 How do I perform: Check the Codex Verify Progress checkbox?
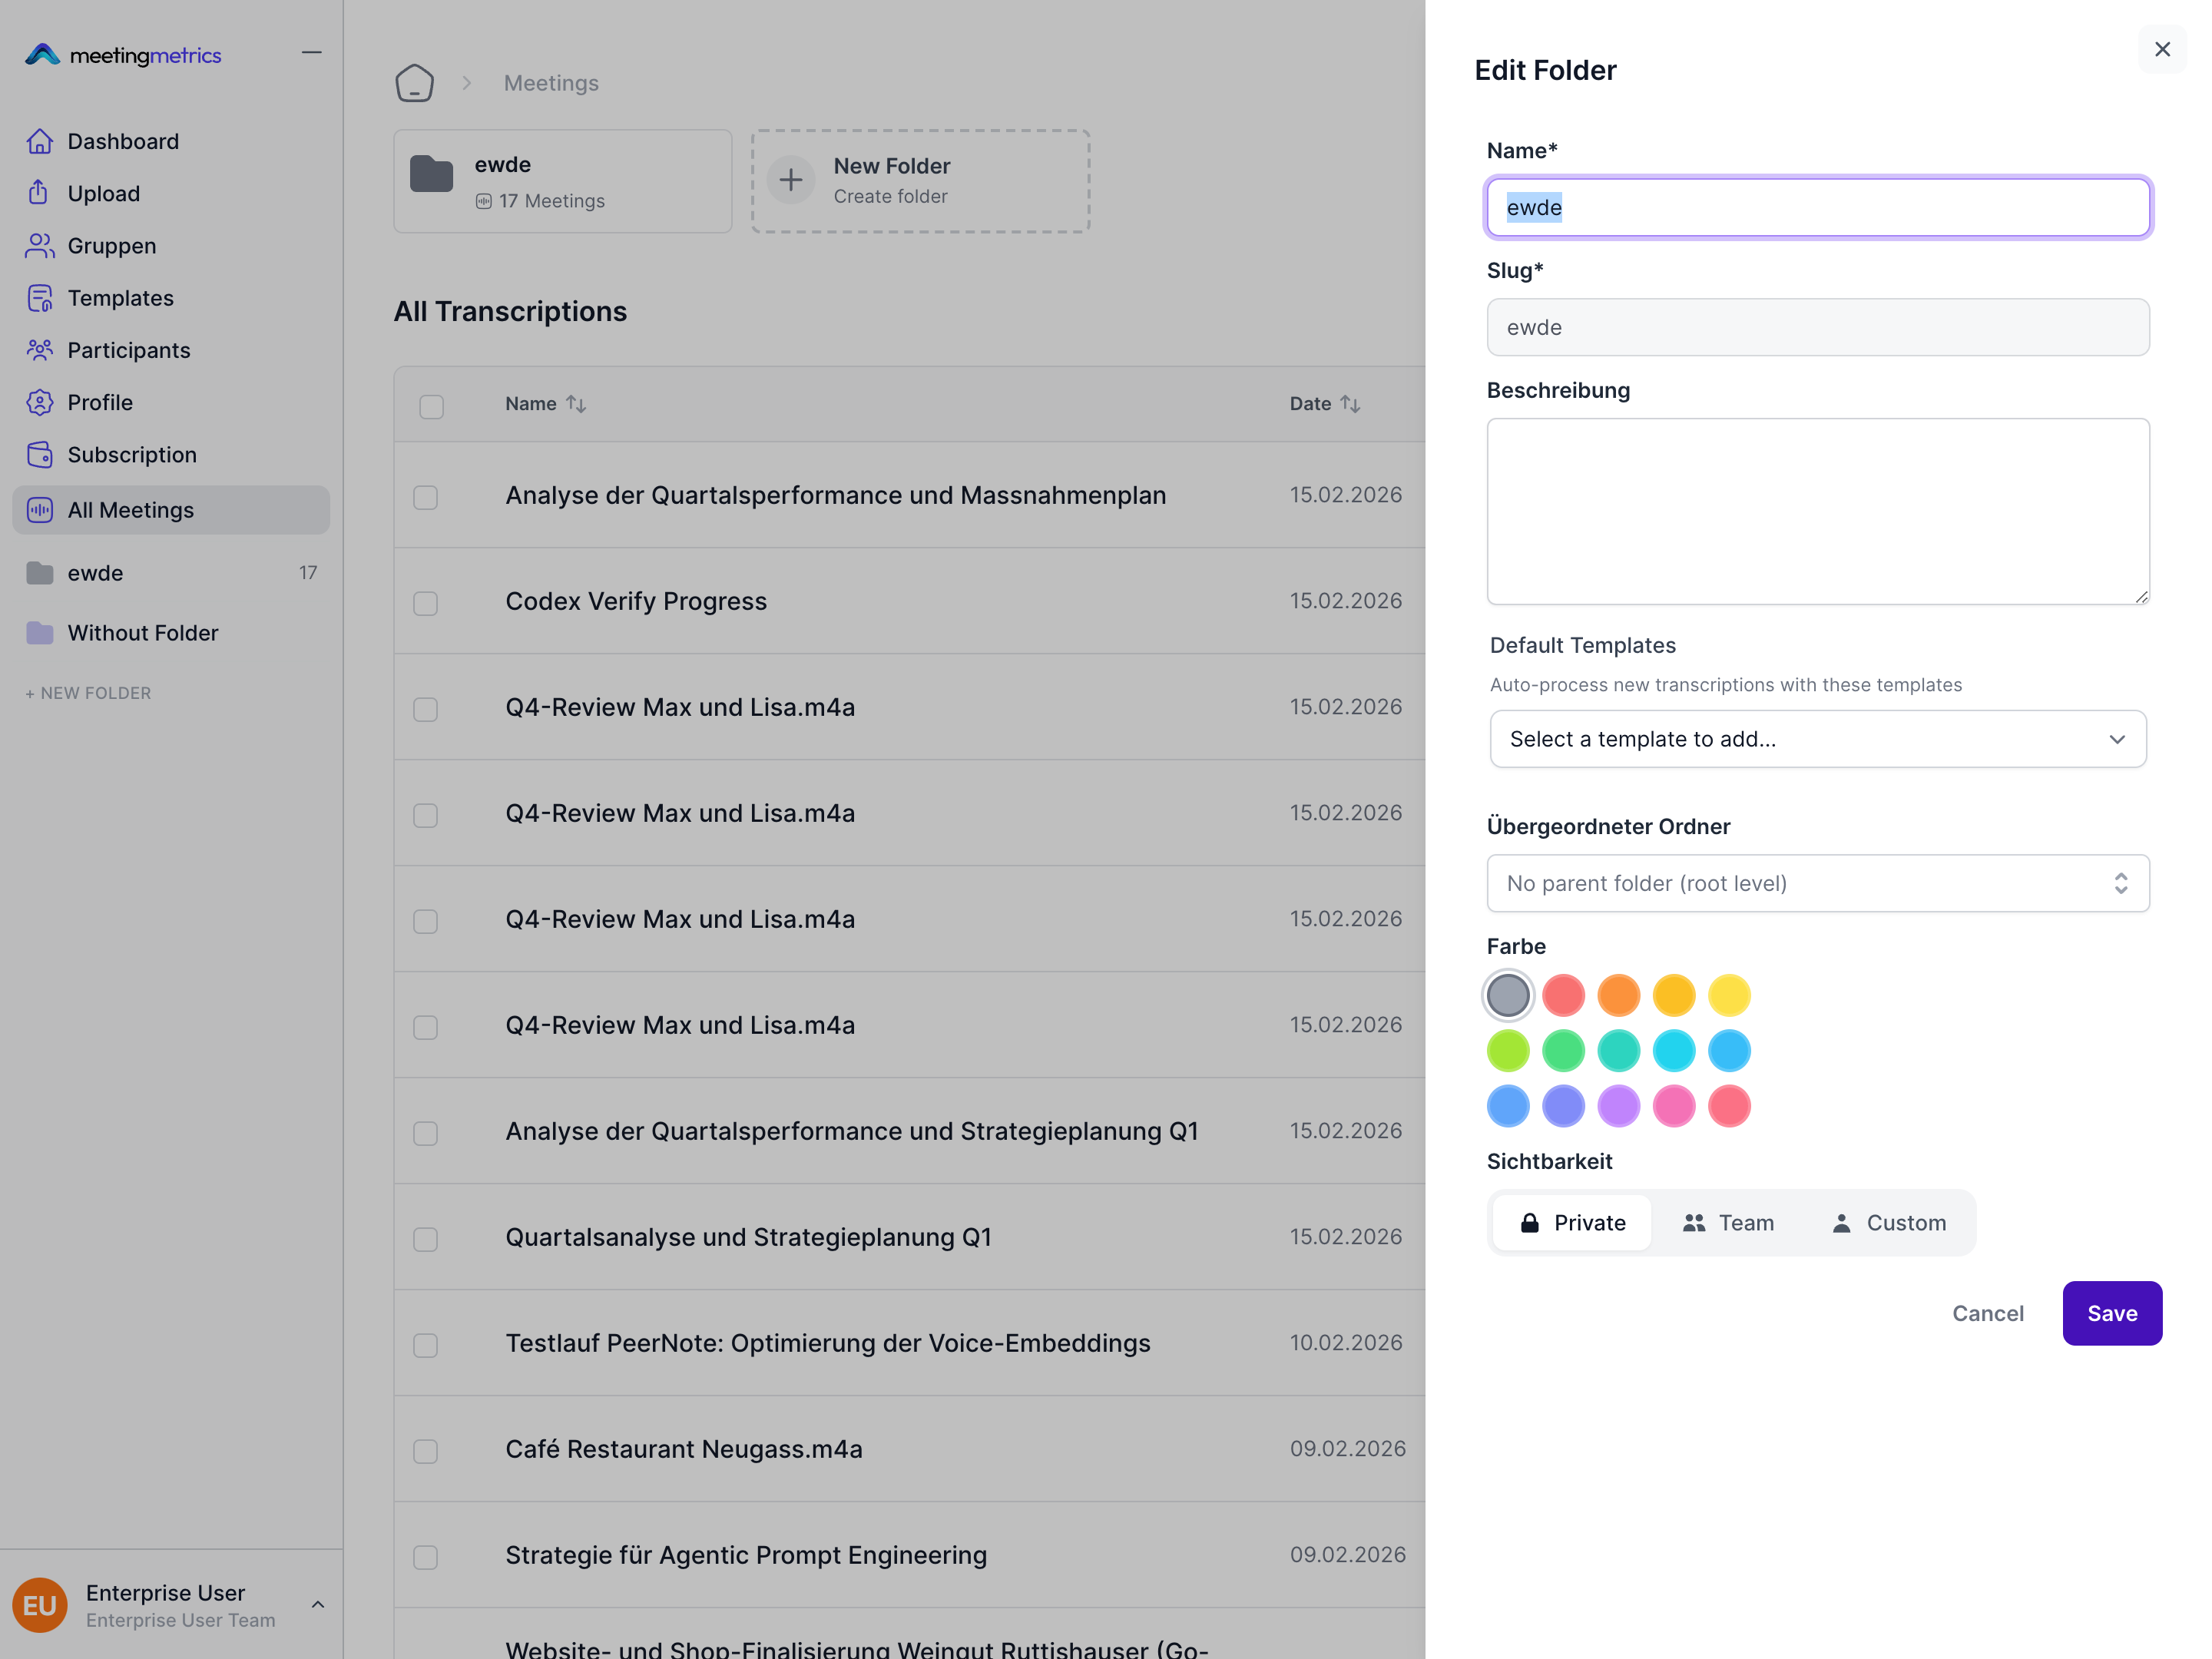[x=426, y=603]
